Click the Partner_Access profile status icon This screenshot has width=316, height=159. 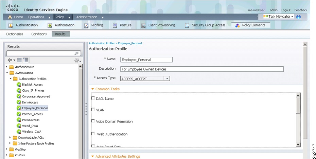(x=19, y=114)
